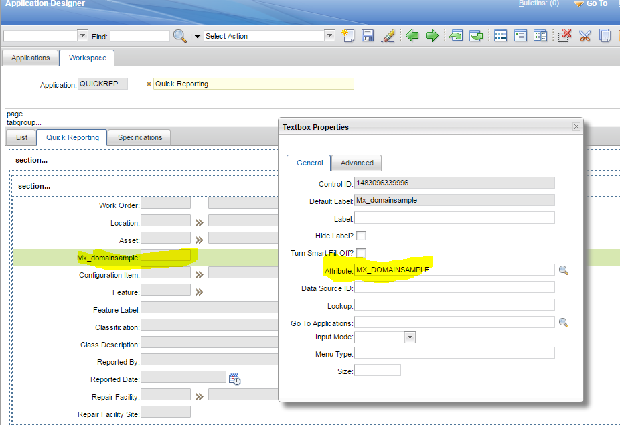Click the Next Record green arrow icon

(433, 35)
